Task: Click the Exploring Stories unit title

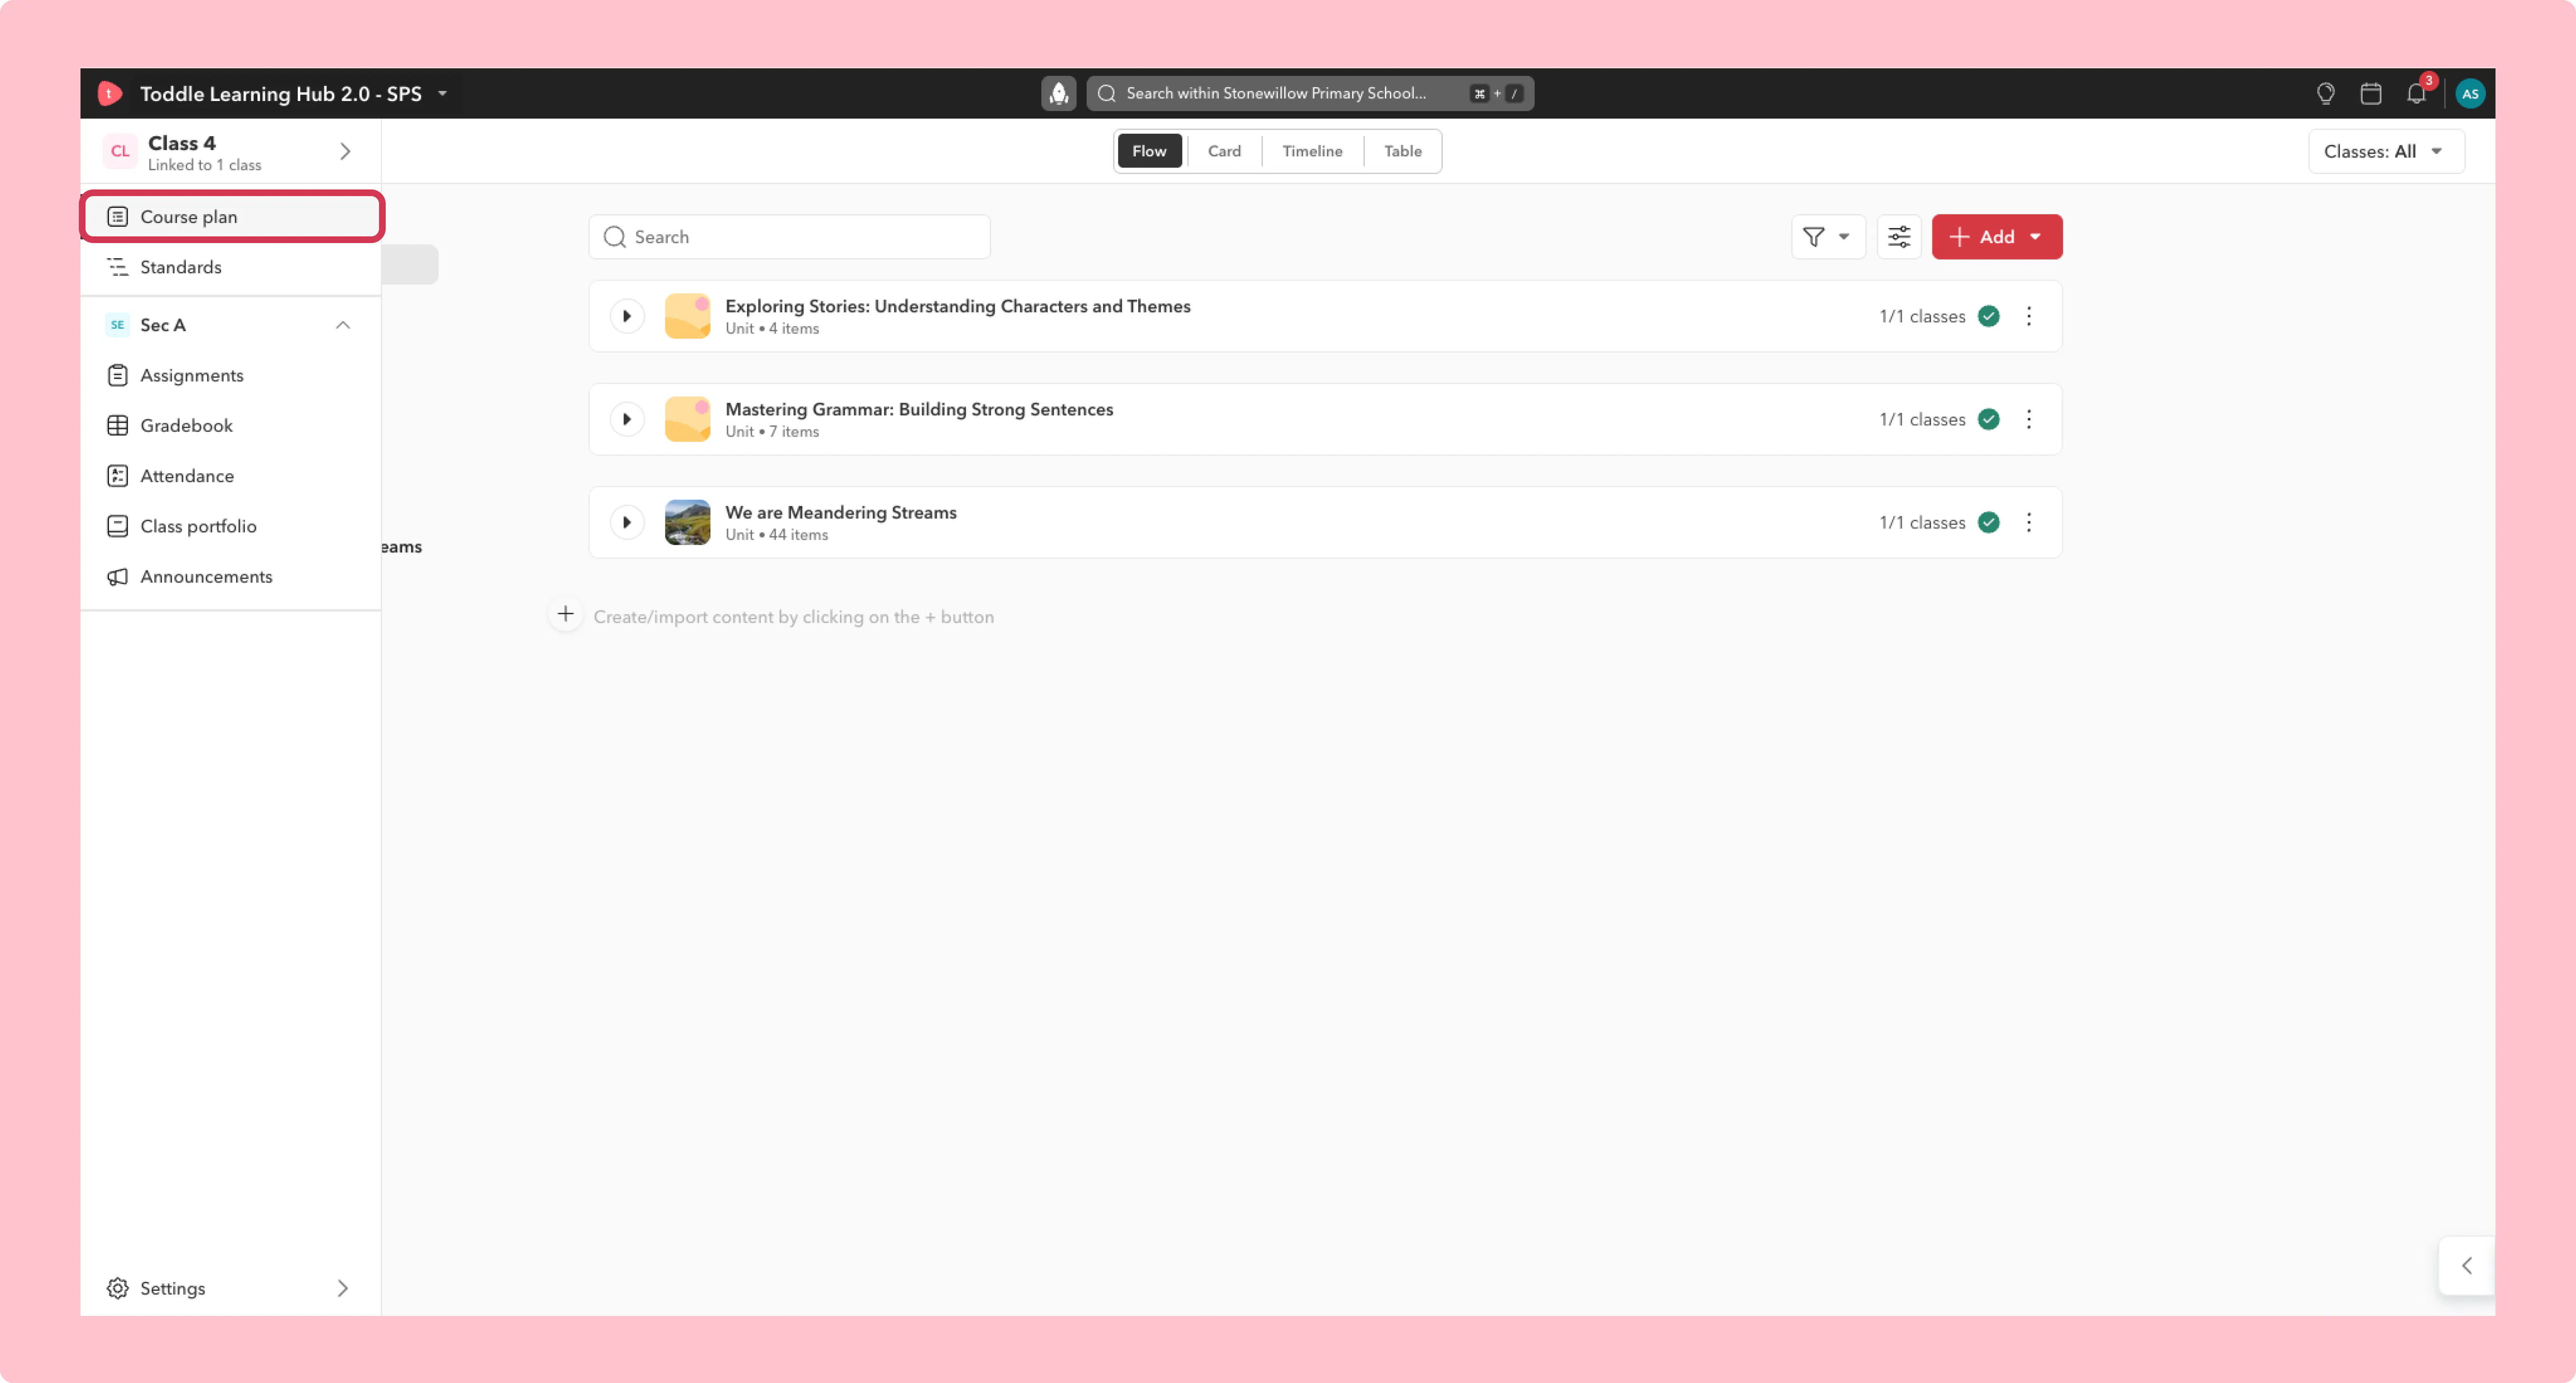Action: click(957, 306)
